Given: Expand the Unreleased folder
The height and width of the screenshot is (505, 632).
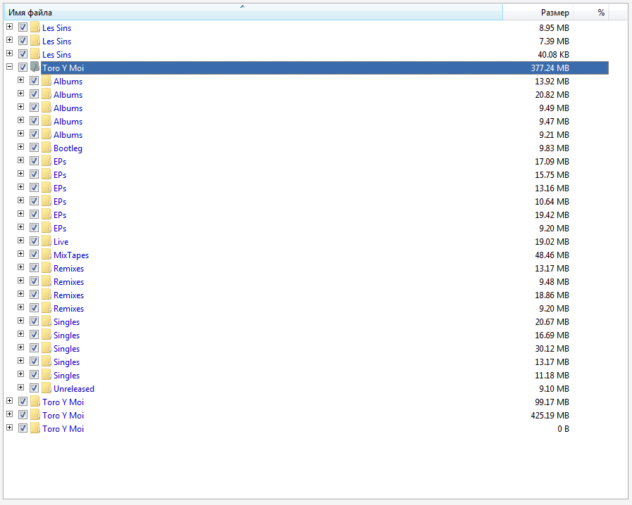Looking at the screenshot, I should pyautogui.click(x=20, y=389).
